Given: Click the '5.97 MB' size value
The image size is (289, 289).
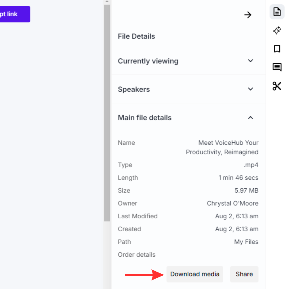Looking at the screenshot, I should [x=246, y=191].
